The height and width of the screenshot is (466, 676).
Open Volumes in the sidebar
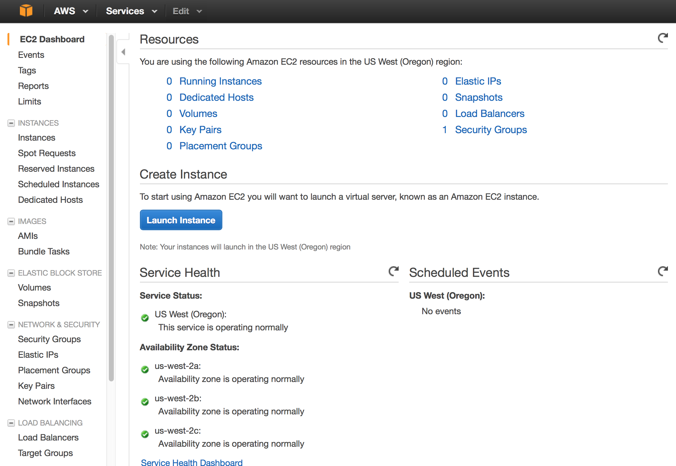35,287
